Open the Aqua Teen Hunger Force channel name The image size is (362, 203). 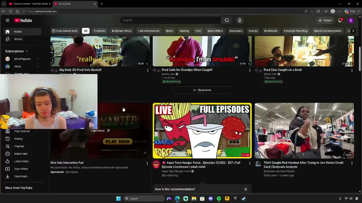tap(176, 171)
